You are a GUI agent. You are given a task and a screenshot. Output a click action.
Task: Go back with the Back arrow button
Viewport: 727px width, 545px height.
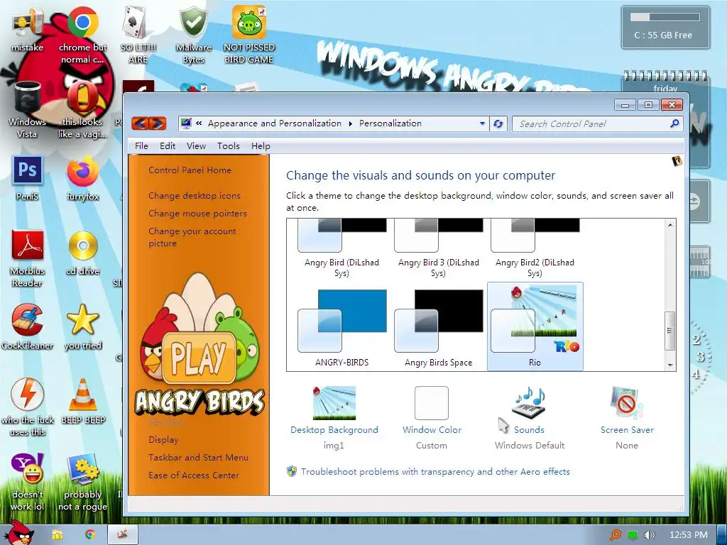coord(140,123)
